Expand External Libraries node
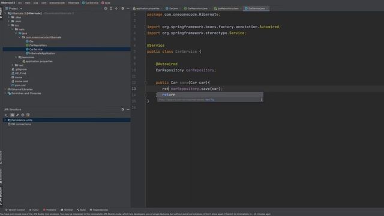The height and width of the screenshot is (216, 384). pos(5,89)
